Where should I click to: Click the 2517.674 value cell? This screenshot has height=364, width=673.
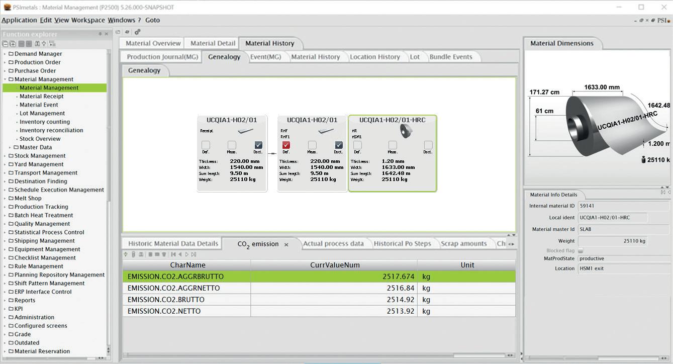tap(334, 277)
